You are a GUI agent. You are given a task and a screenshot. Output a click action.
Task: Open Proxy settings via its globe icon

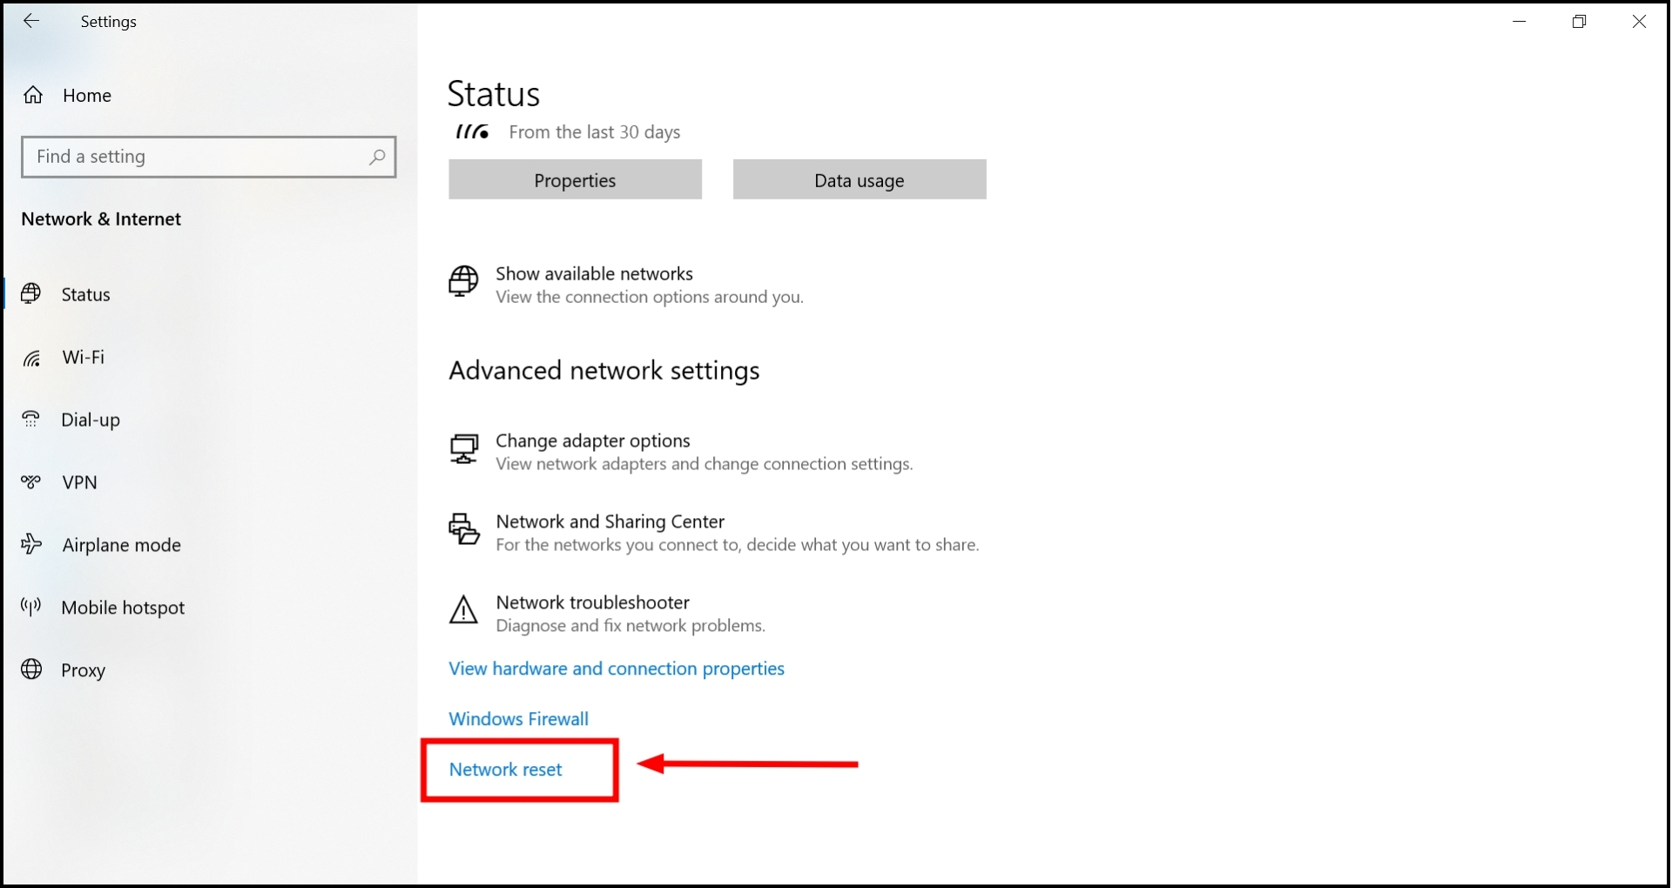(31, 669)
